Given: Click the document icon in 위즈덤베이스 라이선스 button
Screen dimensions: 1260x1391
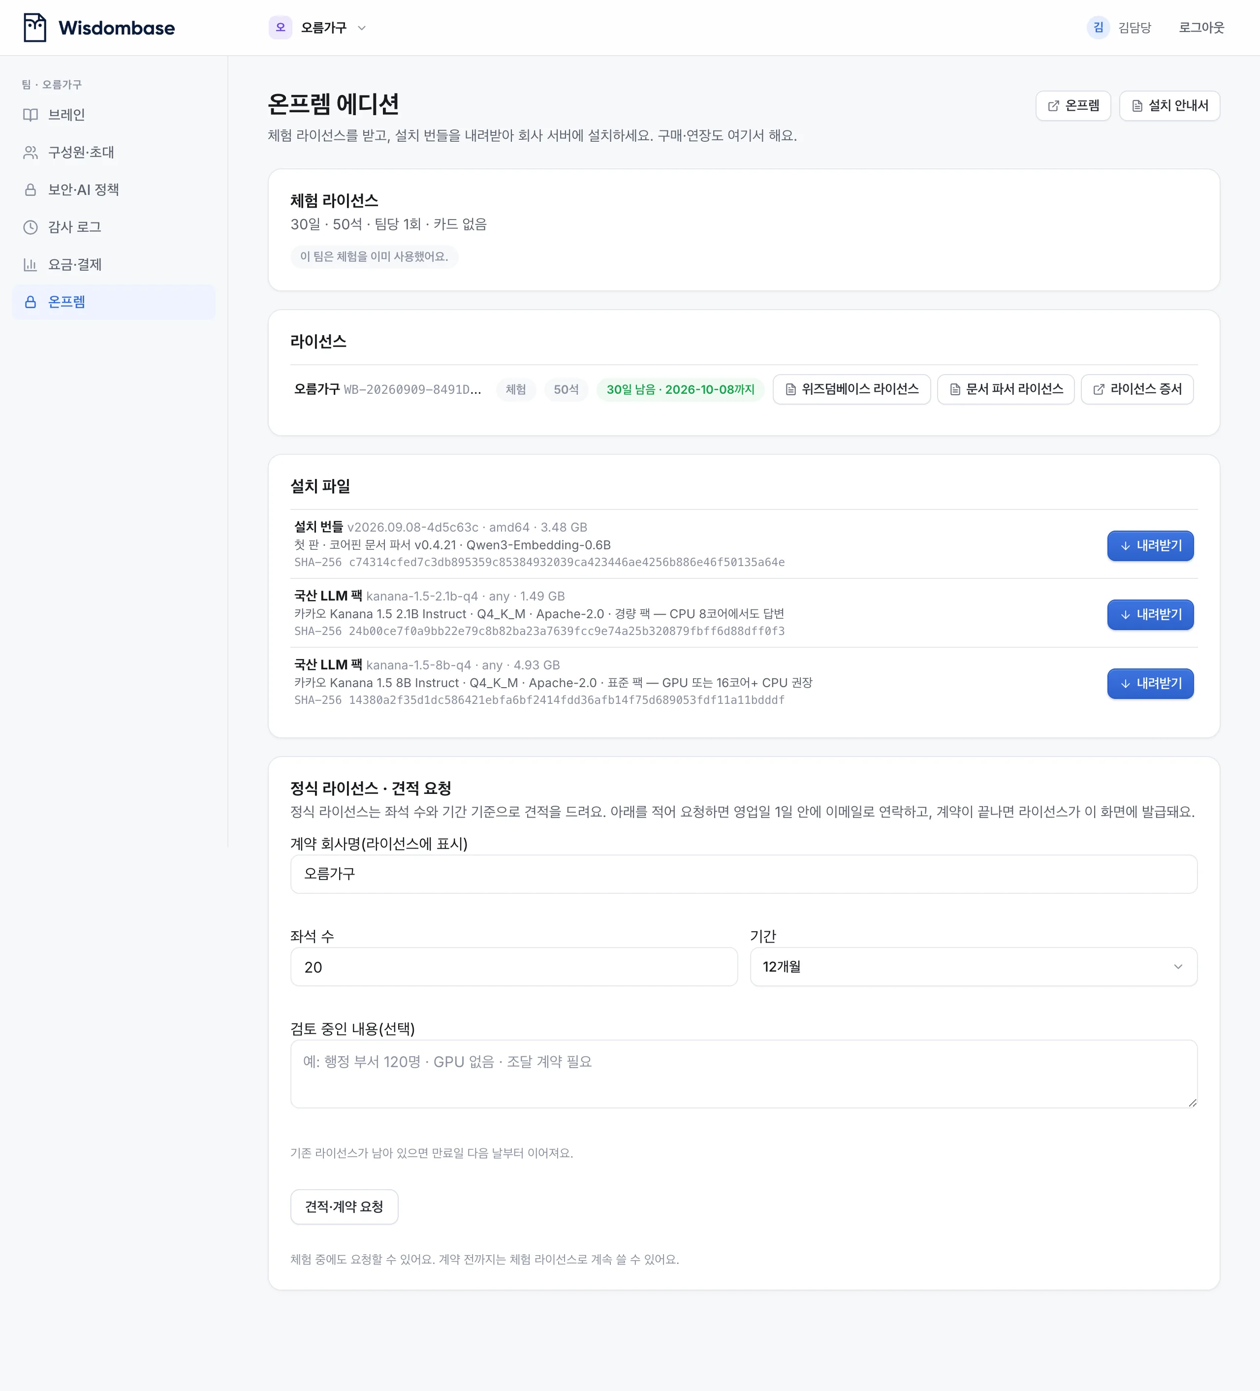Looking at the screenshot, I should (x=791, y=390).
